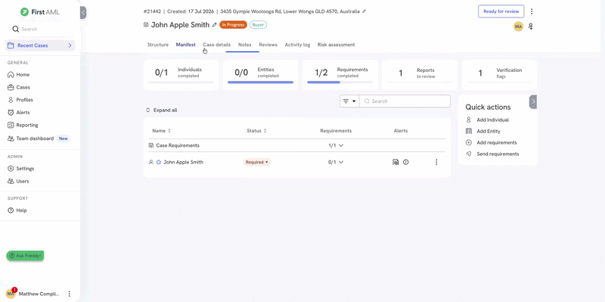Open Help under Support
This screenshot has height=302, width=605.
tap(21, 210)
